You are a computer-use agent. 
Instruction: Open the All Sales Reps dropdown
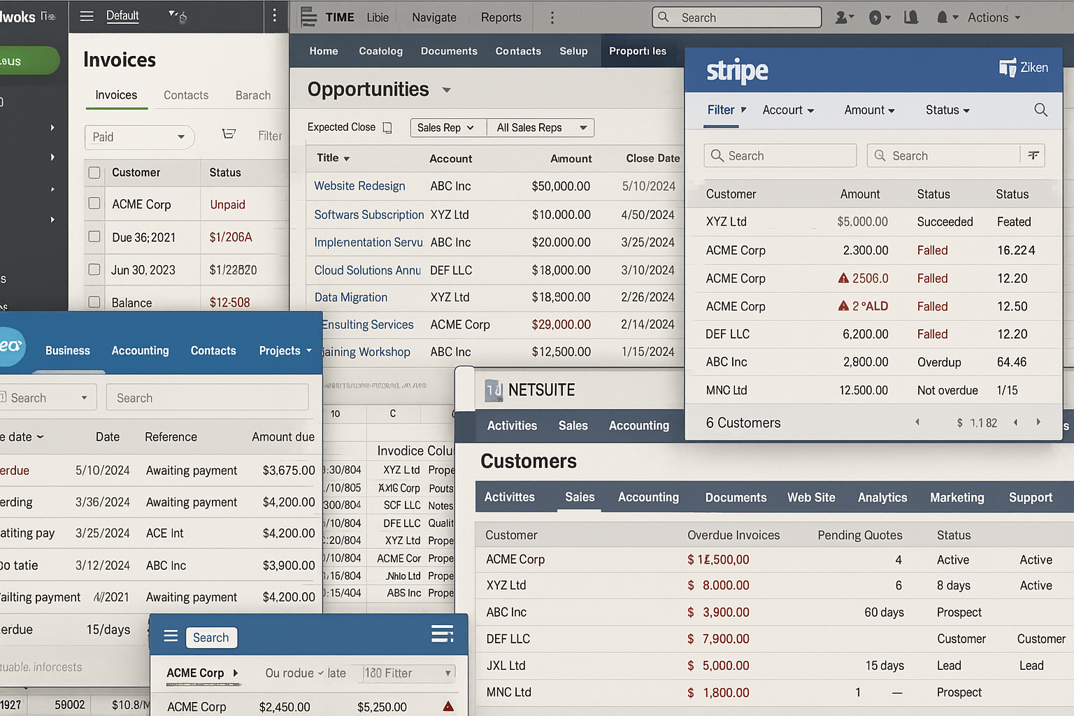(x=540, y=127)
